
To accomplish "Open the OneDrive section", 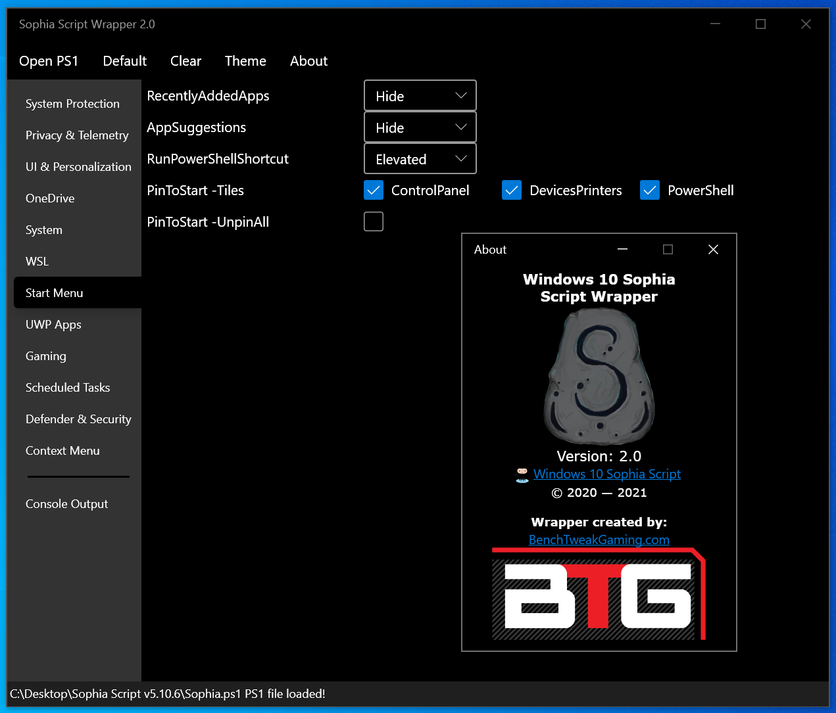I will 78,198.
